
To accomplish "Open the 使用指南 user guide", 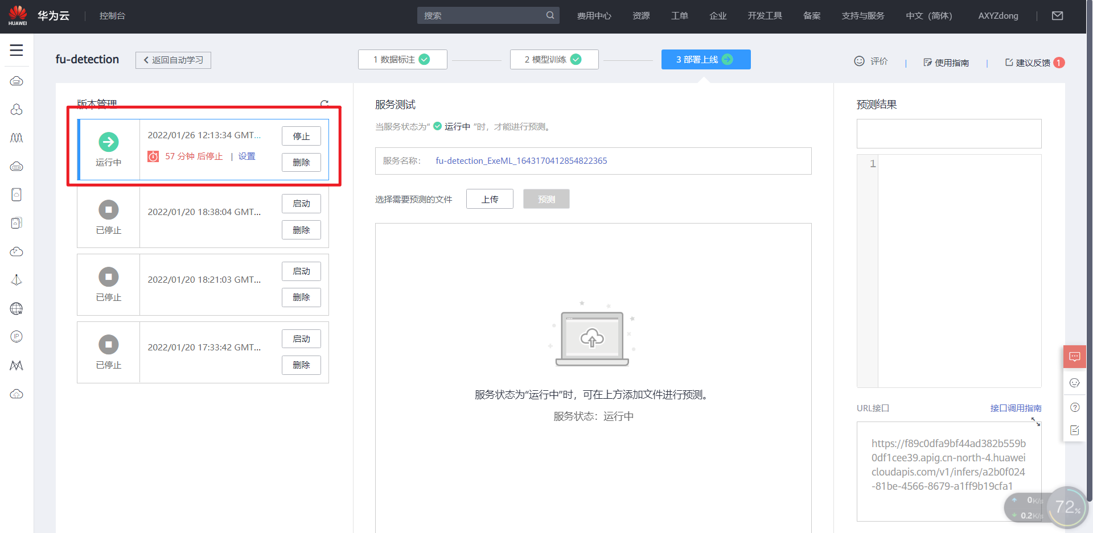I will (946, 63).
